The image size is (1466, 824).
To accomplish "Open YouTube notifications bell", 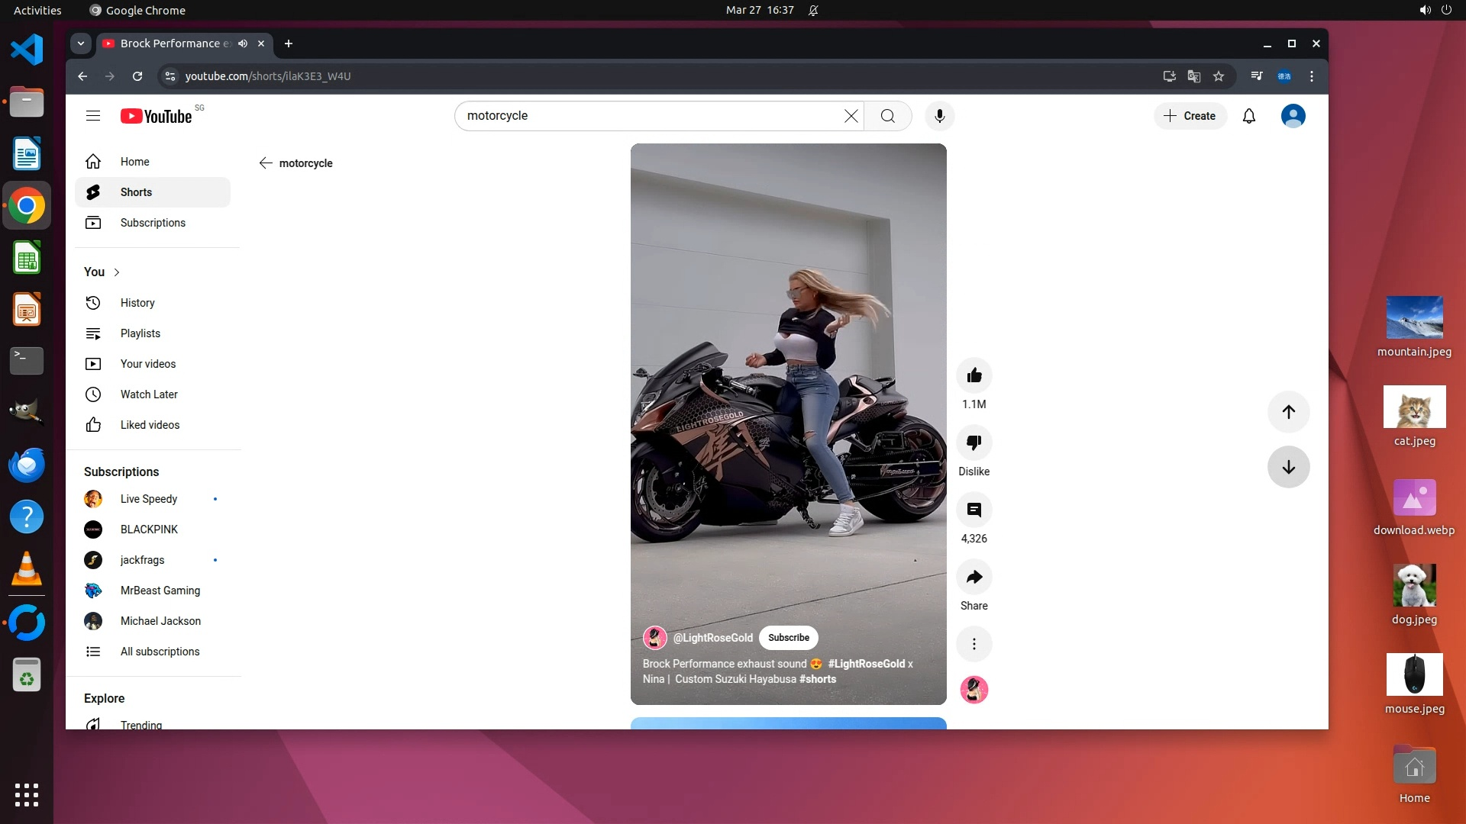I will [x=1248, y=116].
